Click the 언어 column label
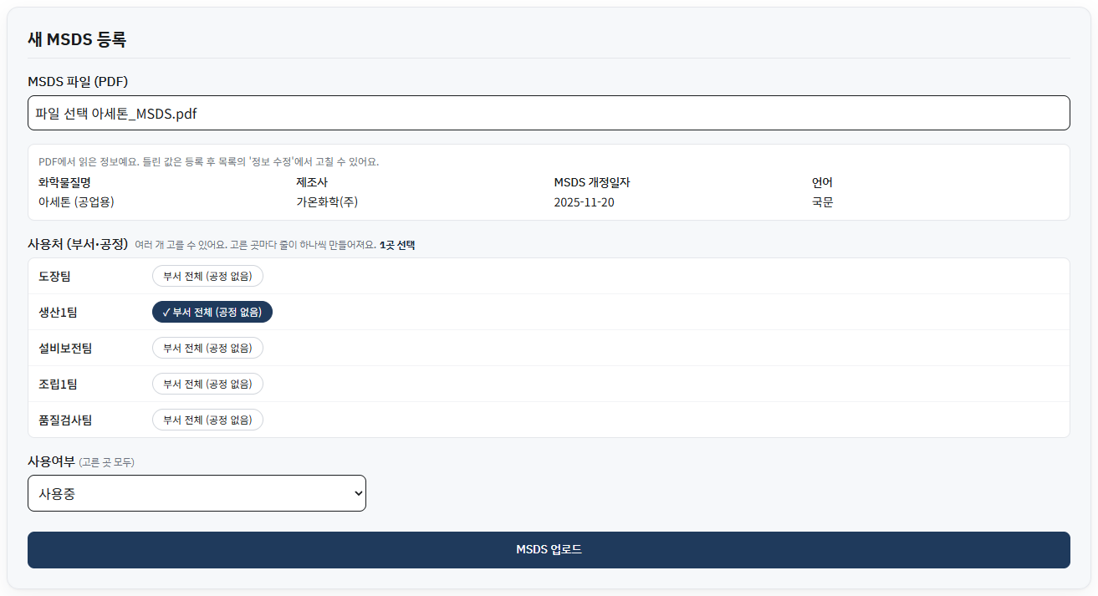 (x=822, y=182)
